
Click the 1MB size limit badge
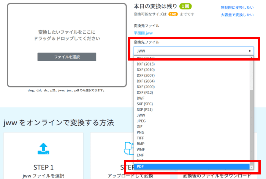[x=173, y=14]
